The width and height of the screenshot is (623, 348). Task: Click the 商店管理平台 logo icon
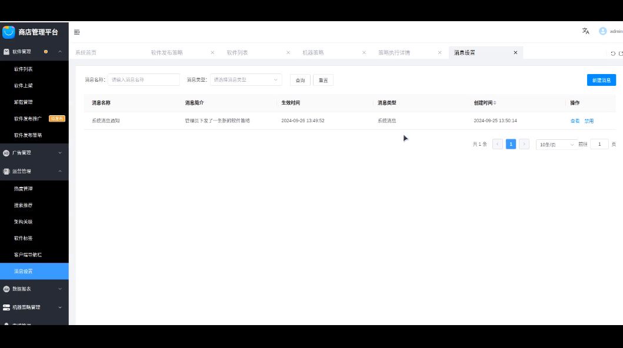(8, 32)
